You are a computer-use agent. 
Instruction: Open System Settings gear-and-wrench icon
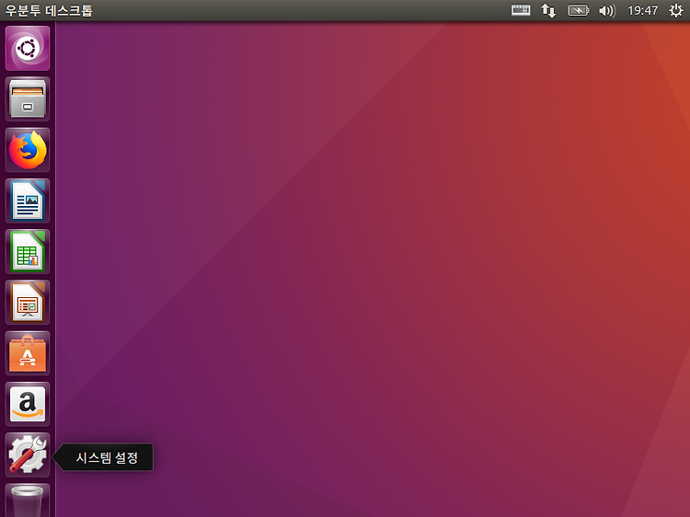pyautogui.click(x=28, y=455)
